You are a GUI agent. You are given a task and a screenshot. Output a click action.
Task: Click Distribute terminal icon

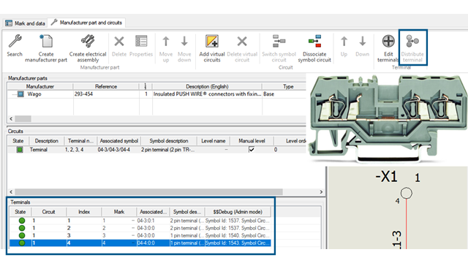(412, 41)
